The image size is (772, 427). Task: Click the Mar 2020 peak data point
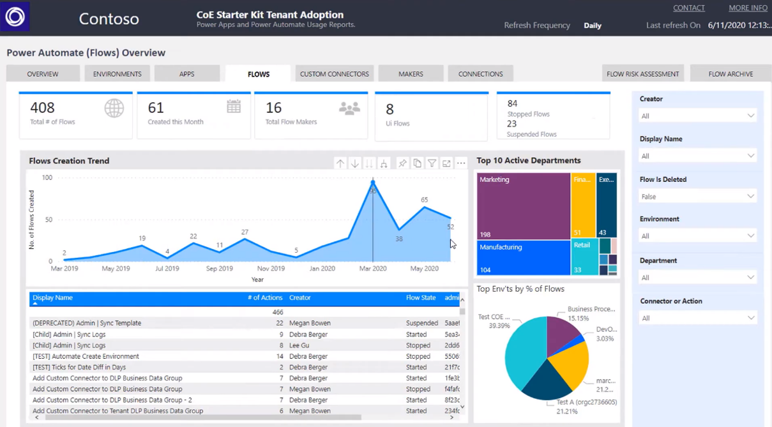(373, 182)
